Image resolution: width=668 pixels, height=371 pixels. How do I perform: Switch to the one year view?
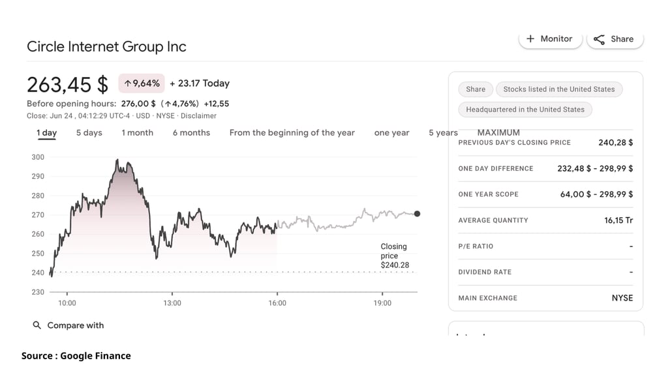tap(391, 133)
